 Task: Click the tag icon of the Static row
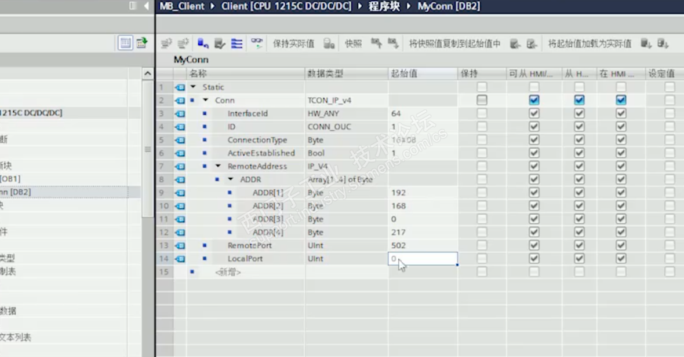(x=180, y=87)
